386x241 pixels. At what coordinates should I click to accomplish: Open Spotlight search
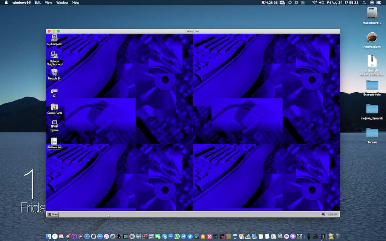[x=365, y=3]
